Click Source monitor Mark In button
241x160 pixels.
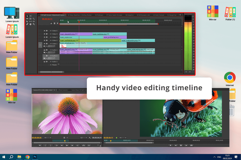[45, 145]
